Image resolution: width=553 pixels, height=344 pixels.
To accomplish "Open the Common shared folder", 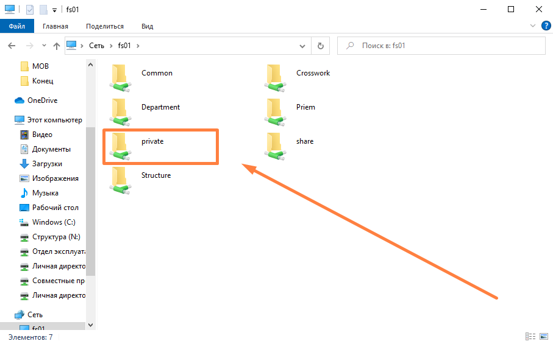I will point(157,73).
